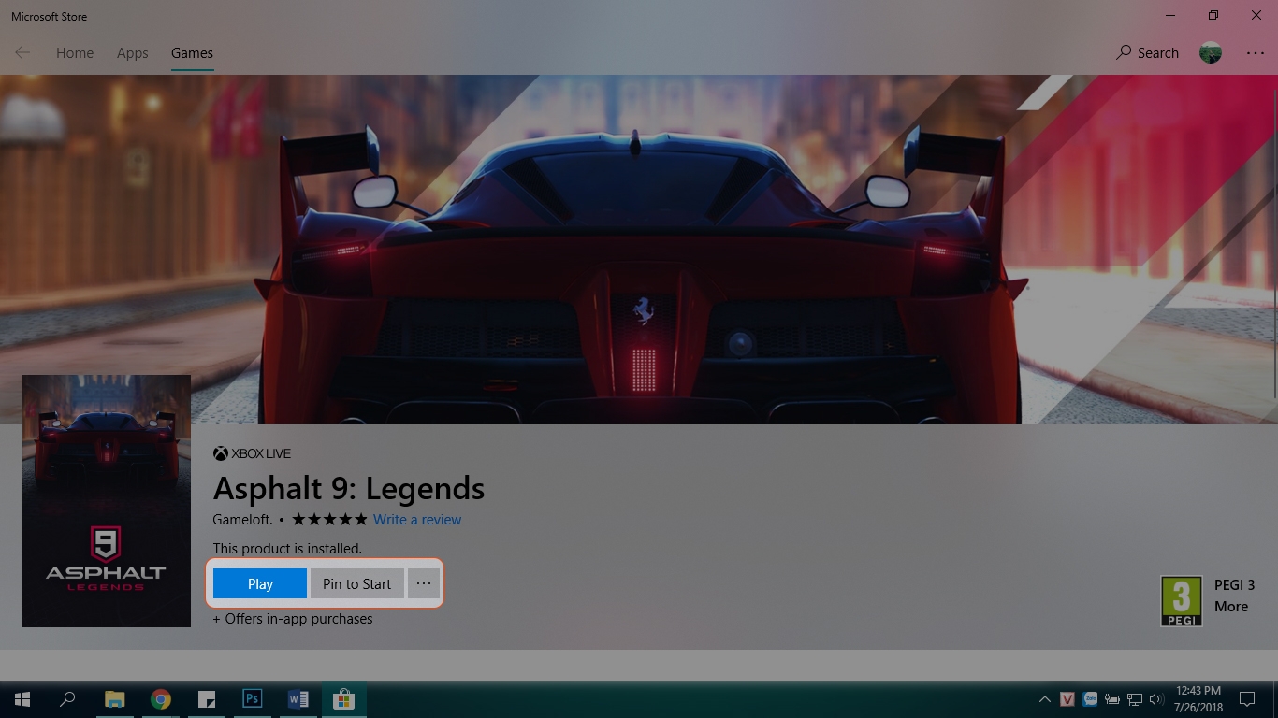Restore down the Microsoft Store window
The width and height of the screenshot is (1278, 718).
tap(1213, 15)
